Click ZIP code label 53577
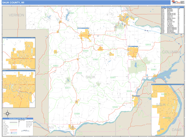This screenshot has height=137, width=186. point(68,88)
